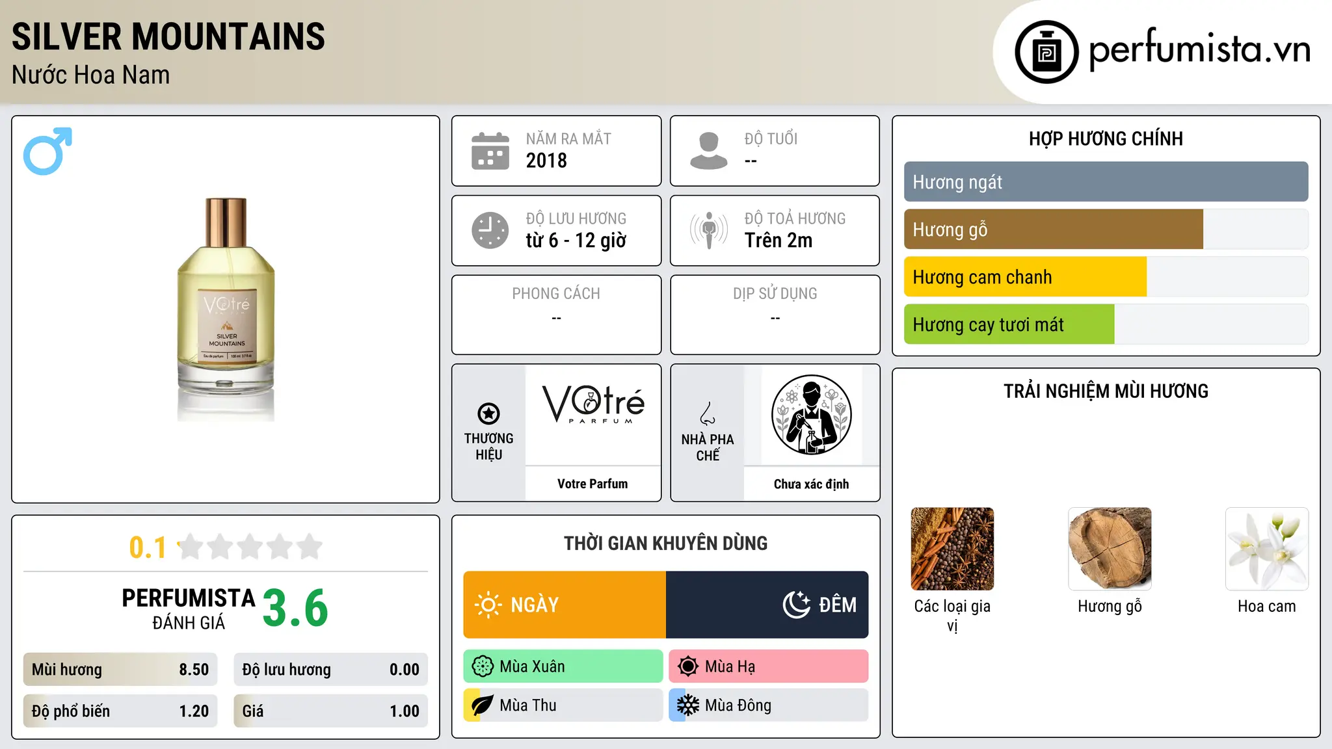1332x749 pixels.
Task: Click the PERFUMISTA ĐÁNH GIÁ label
Action: tap(189, 609)
